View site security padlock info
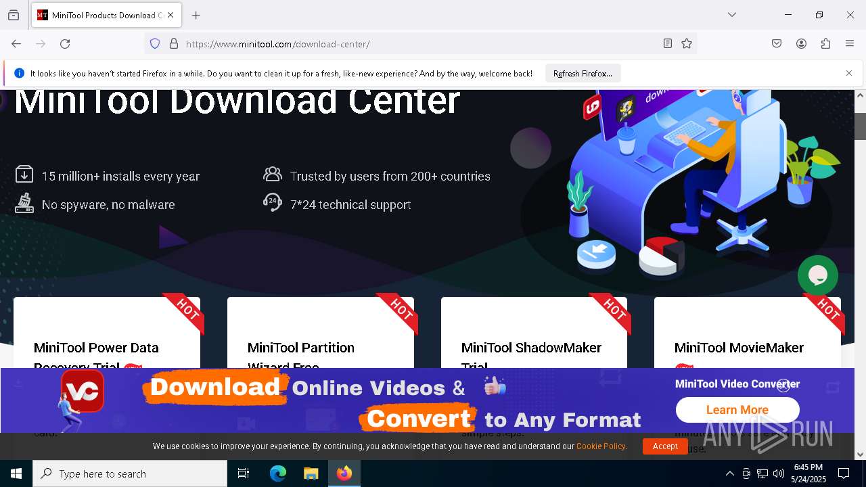 174,43
